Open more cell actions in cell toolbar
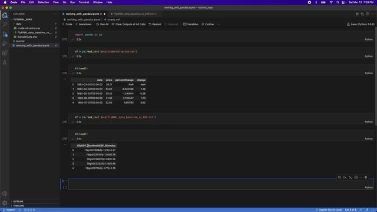This screenshot has height=212, width=377. point(361,177)
